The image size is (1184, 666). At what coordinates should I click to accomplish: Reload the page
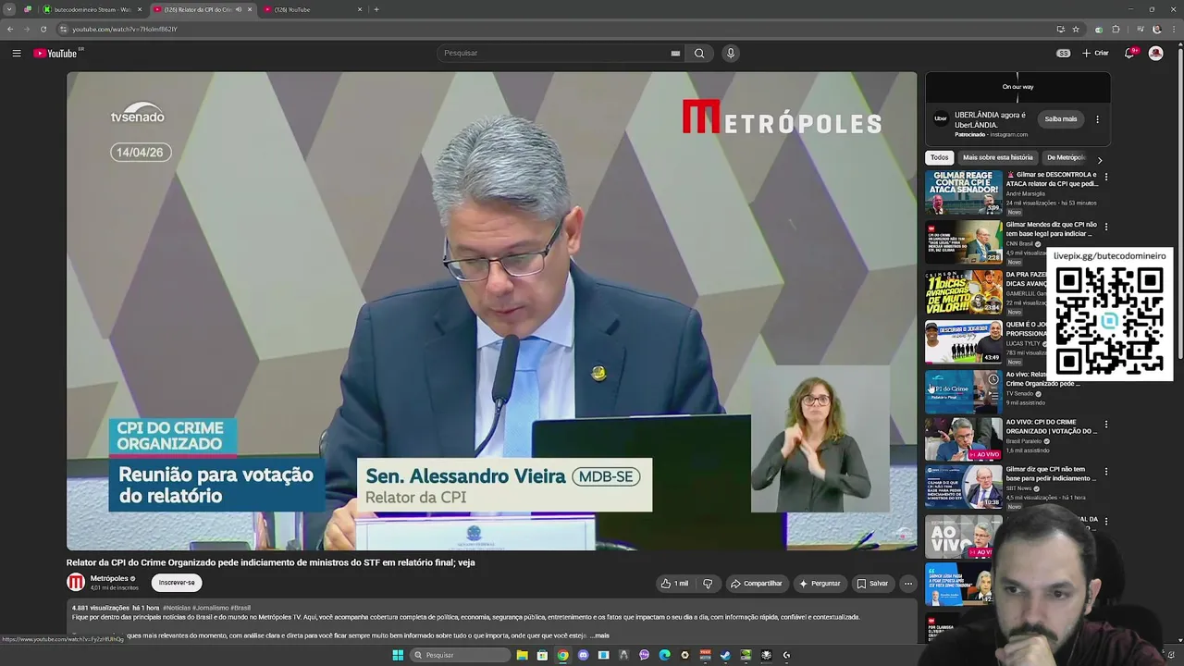[x=43, y=29]
